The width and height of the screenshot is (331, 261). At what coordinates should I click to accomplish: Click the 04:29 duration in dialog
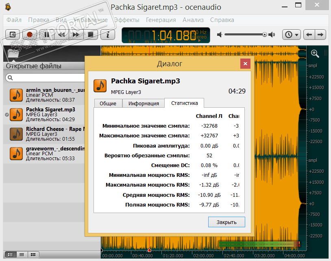[x=237, y=91]
